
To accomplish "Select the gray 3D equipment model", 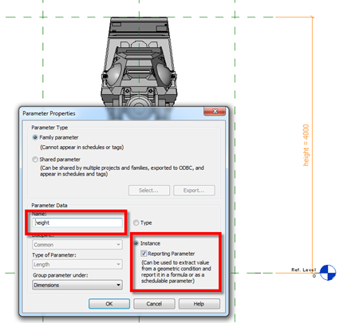I will pyautogui.click(x=139, y=62).
